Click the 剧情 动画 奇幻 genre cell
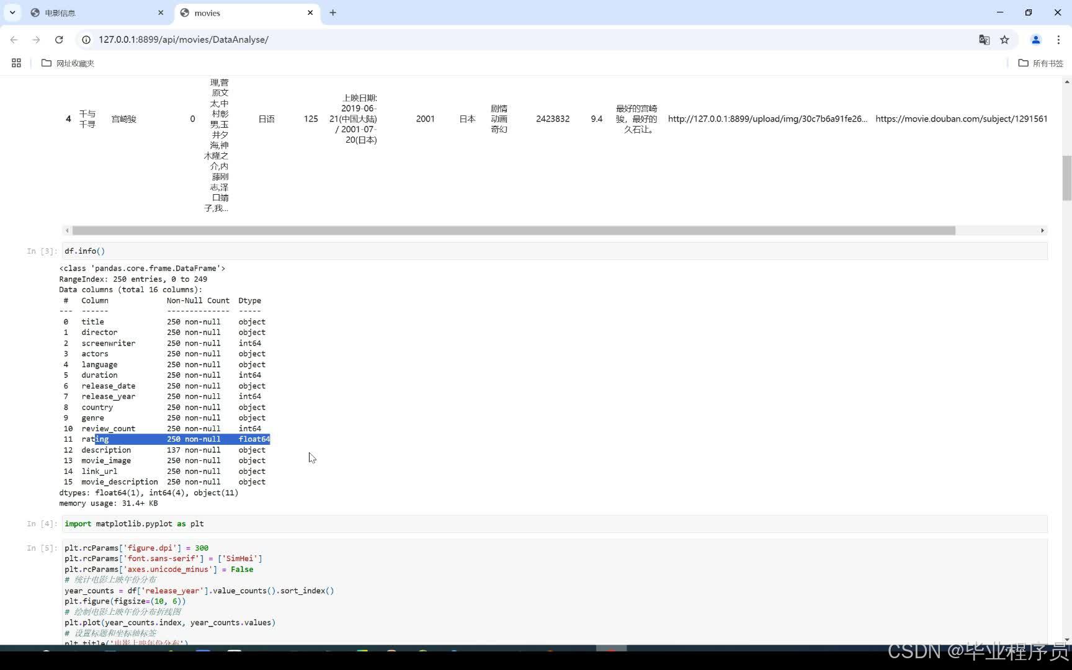 [499, 118]
